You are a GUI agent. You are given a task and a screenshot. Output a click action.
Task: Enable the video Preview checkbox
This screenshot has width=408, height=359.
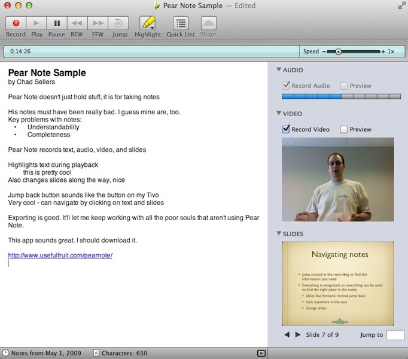(343, 129)
